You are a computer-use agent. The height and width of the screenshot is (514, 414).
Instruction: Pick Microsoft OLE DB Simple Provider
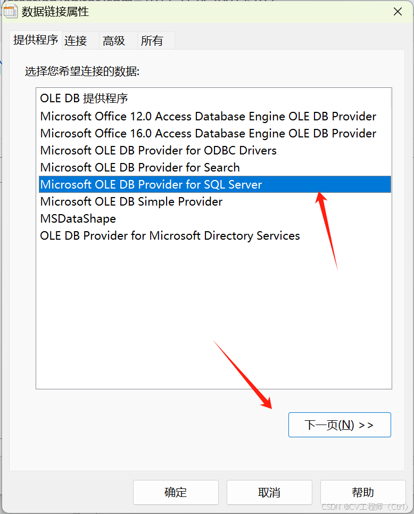[131, 201]
